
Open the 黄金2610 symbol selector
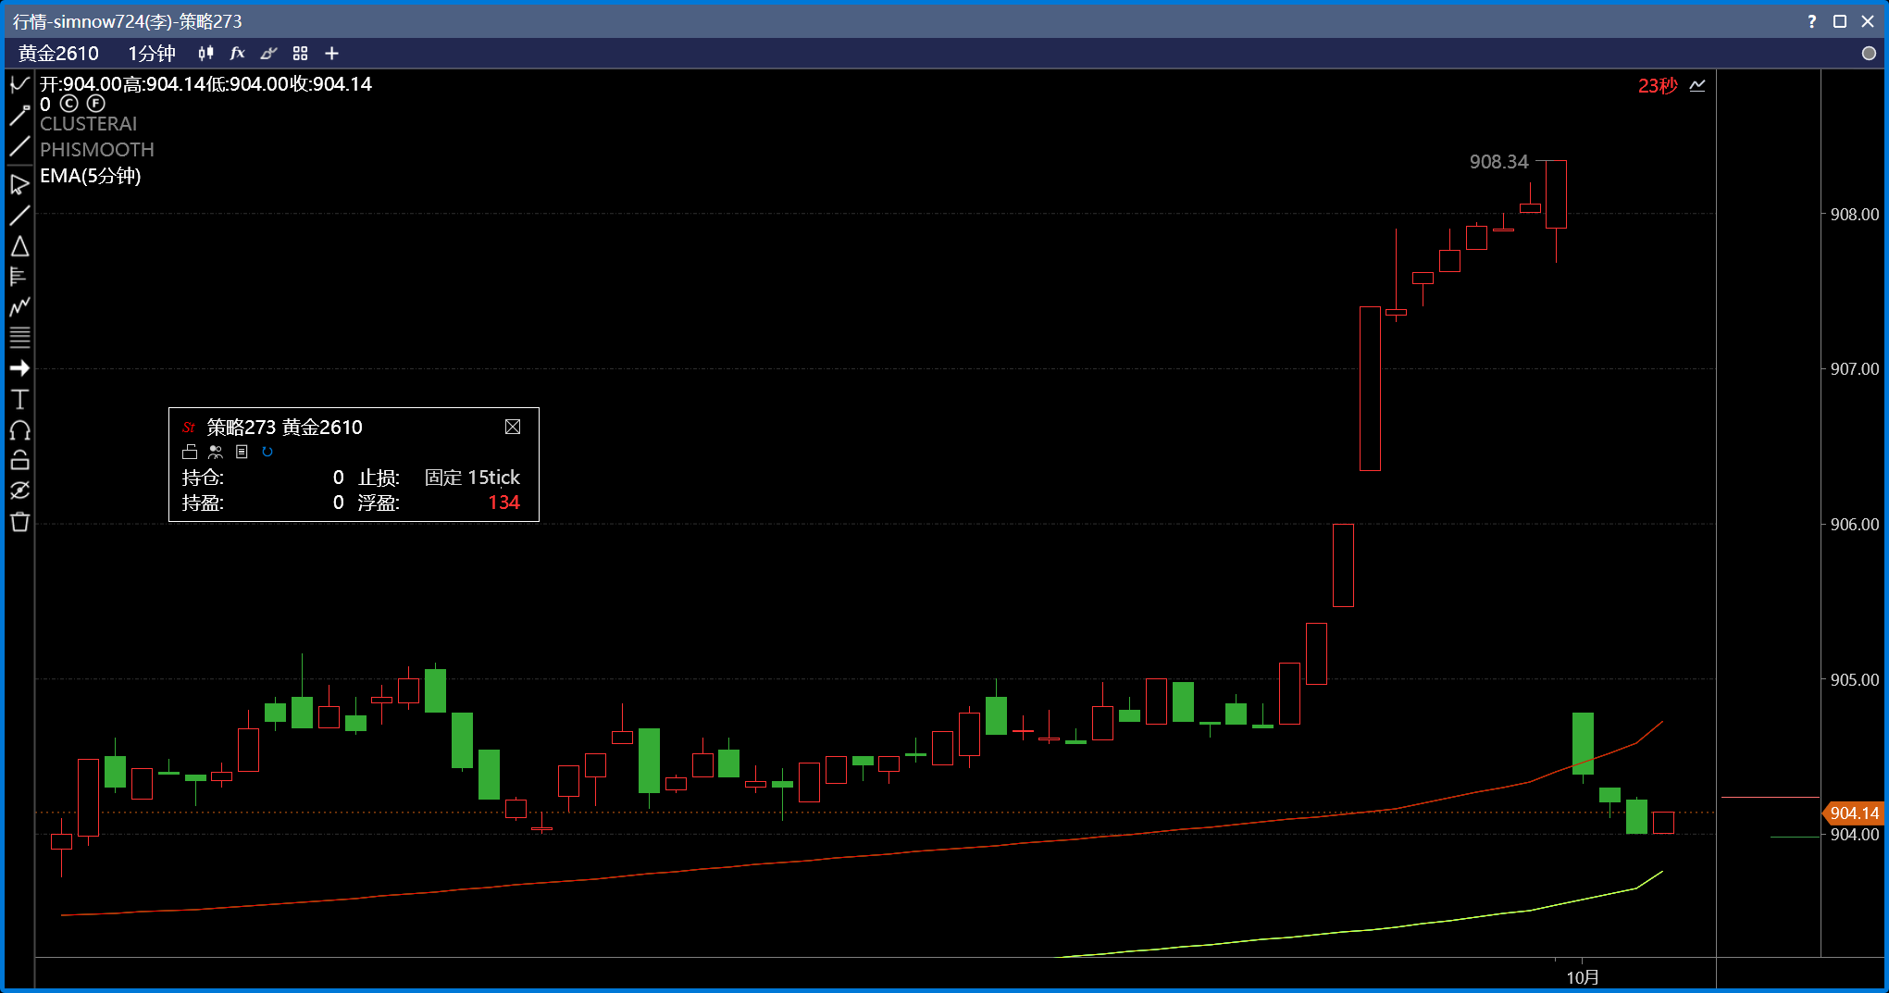pos(58,54)
